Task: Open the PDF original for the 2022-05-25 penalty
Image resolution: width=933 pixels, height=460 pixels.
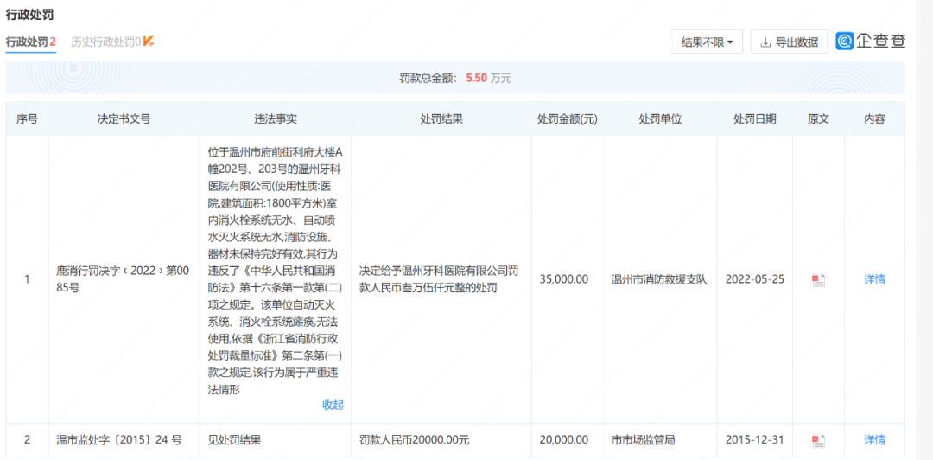Action: 818,279
